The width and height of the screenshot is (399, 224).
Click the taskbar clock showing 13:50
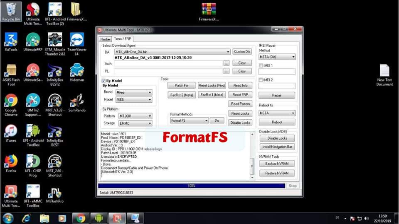pos(382,219)
